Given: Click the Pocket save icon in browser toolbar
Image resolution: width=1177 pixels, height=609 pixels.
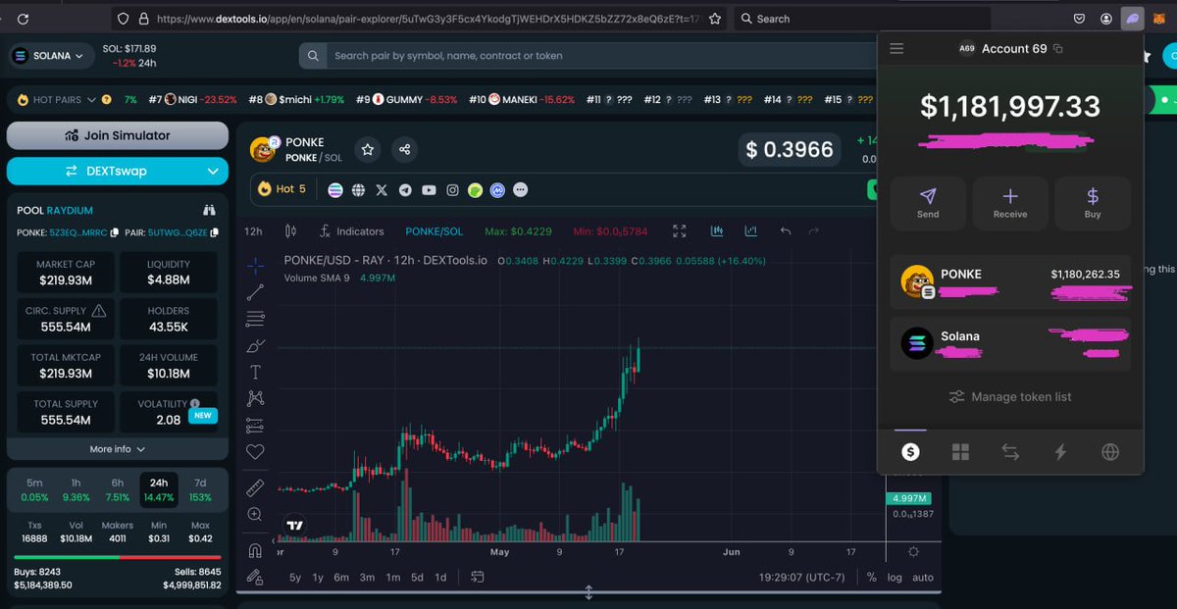Looking at the screenshot, I should tap(1079, 19).
